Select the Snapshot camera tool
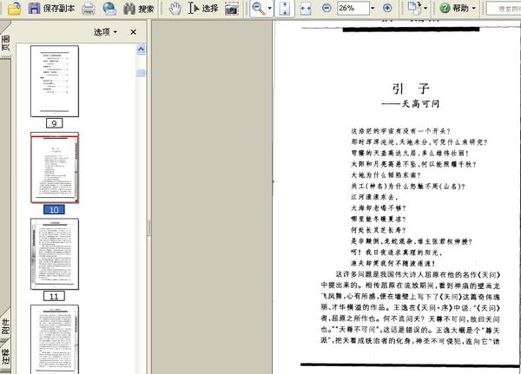This screenshot has height=374, width=521. coord(232,9)
